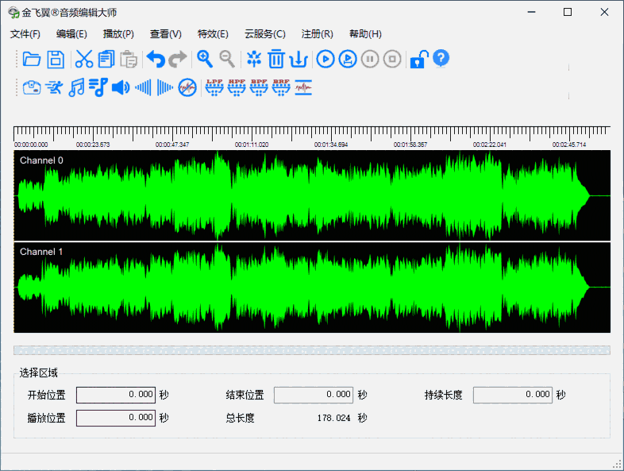Open the 云服务(C) menu
This screenshot has width=624, height=471.
tap(265, 34)
